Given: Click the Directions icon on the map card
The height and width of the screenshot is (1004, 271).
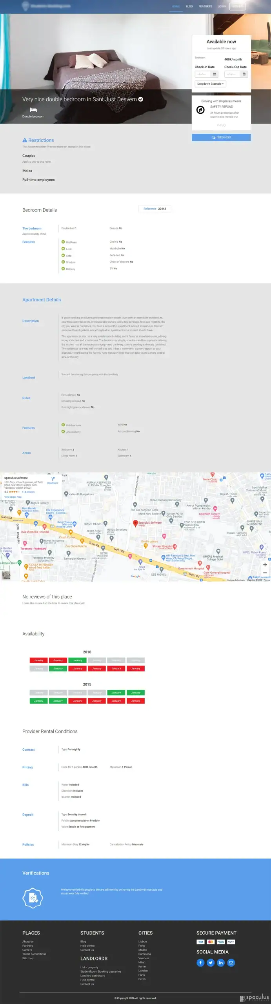Looking at the screenshot, I should click(53, 479).
